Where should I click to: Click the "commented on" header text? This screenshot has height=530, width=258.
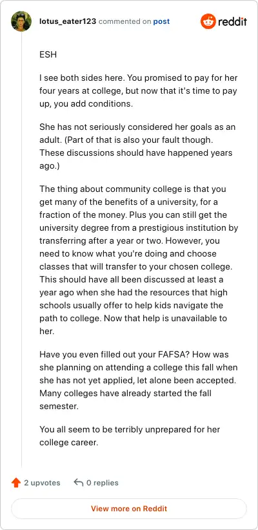tap(124, 21)
